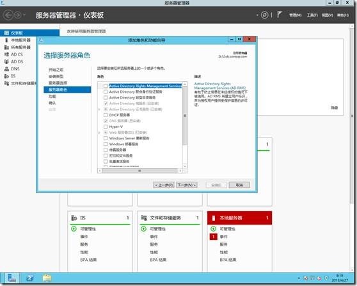Expand Web 服务器(IIS) role tree
The width and height of the screenshot is (357, 286).
point(100,132)
